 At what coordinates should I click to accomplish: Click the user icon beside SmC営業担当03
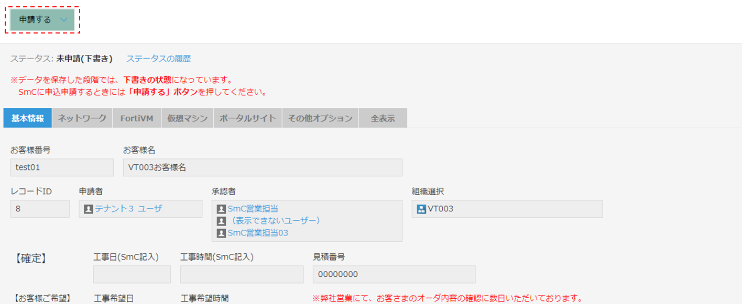click(x=221, y=233)
